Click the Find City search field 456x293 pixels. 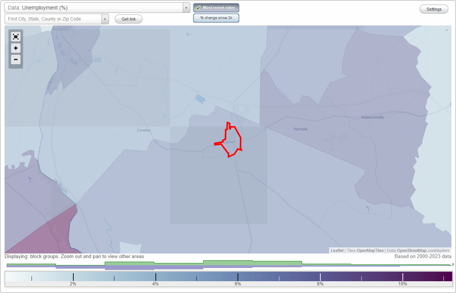coord(53,19)
